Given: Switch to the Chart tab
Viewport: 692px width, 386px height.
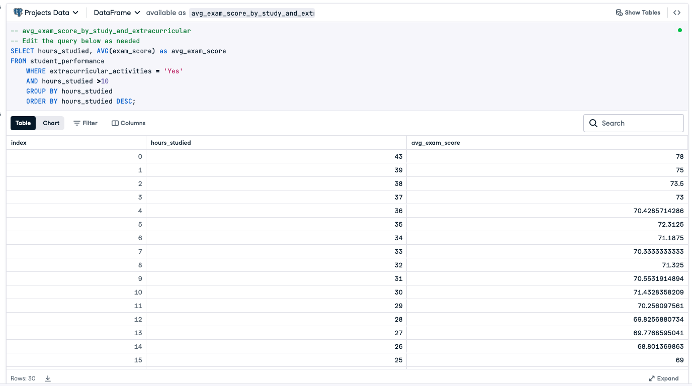Looking at the screenshot, I should point(51,123).
